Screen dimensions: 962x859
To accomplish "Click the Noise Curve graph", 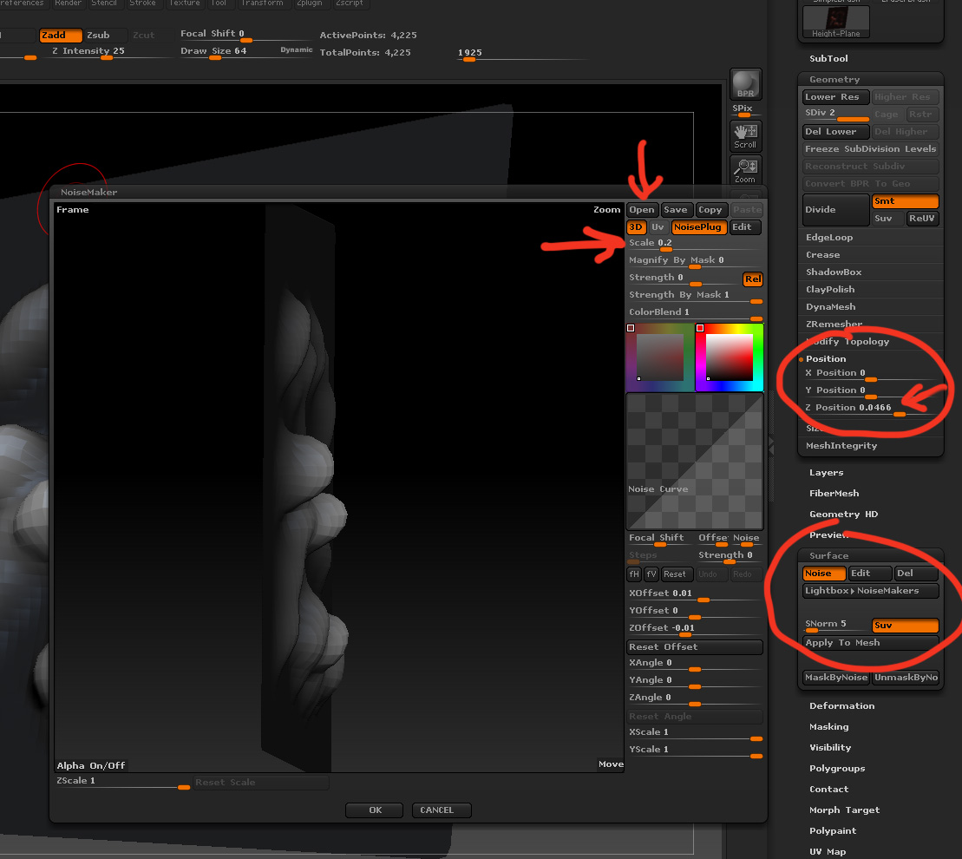I will pos(694,462).
